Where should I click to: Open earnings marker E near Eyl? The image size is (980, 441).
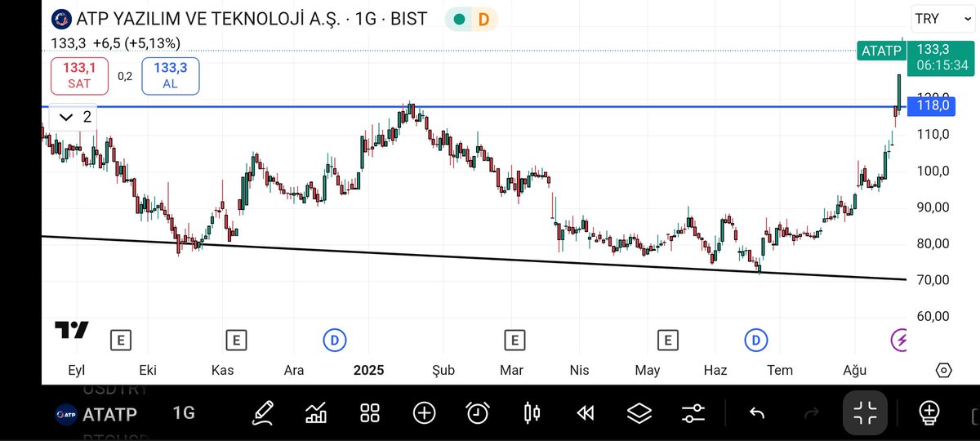[x=120, y=340]
